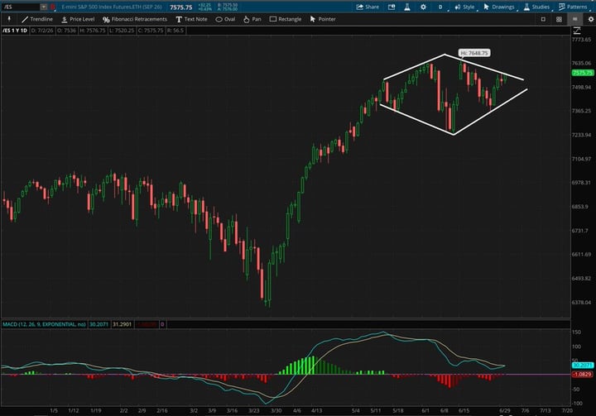Open chart settings gear in top bar

(423, 7)
